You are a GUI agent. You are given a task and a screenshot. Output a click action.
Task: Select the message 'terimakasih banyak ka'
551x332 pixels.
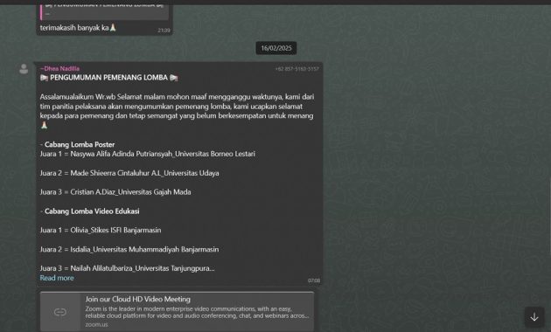[78, 27]
